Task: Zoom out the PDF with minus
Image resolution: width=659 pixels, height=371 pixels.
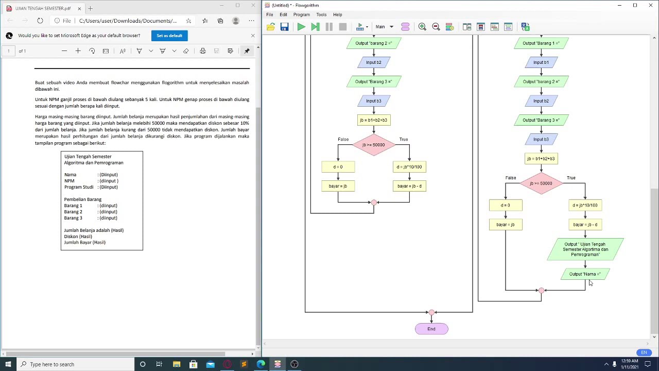Action: (x=64, y=51)
